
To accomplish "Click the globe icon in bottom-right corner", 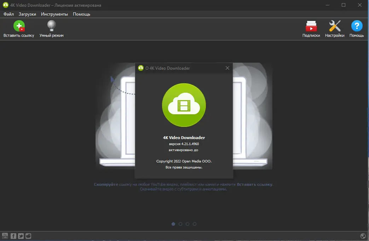I will click(363, 236).
